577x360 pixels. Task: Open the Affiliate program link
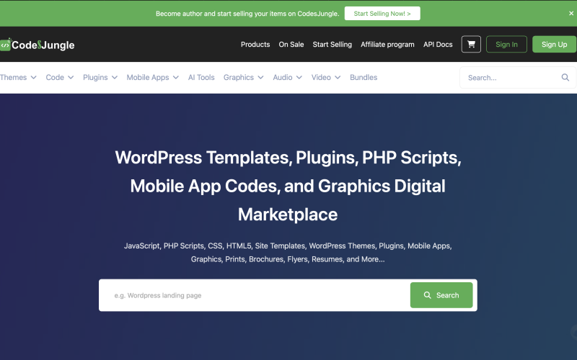(387, 45)
